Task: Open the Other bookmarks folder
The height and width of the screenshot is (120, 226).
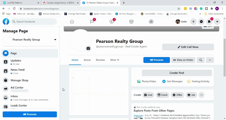Action: point(214,14)
